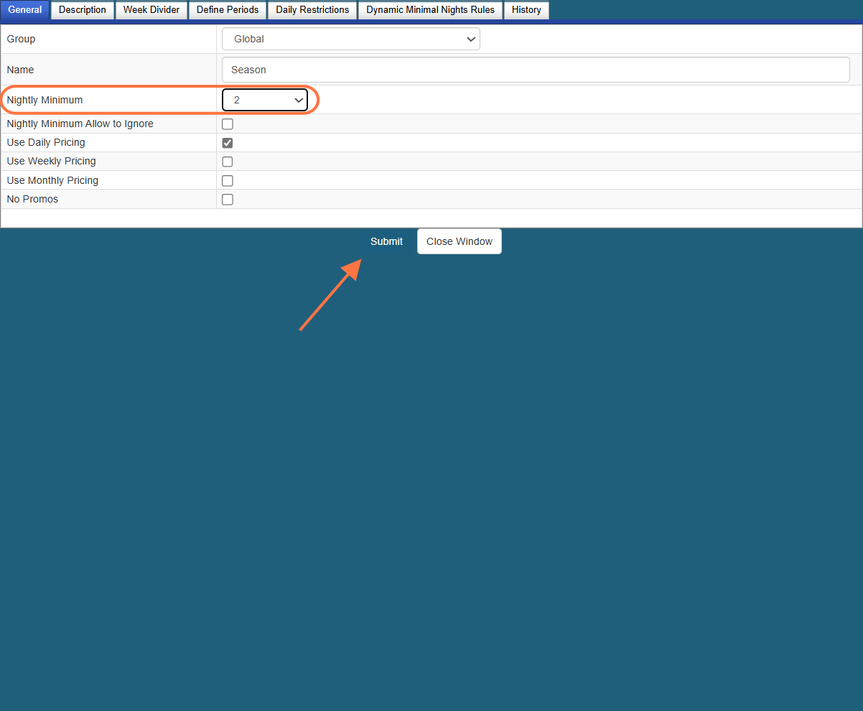Click the Nightly Minimum Allow to Ignore label
Screen dimensions: 863x711
click(80, 124)
